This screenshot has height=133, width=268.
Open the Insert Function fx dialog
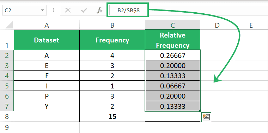click(x=99, y=11)
